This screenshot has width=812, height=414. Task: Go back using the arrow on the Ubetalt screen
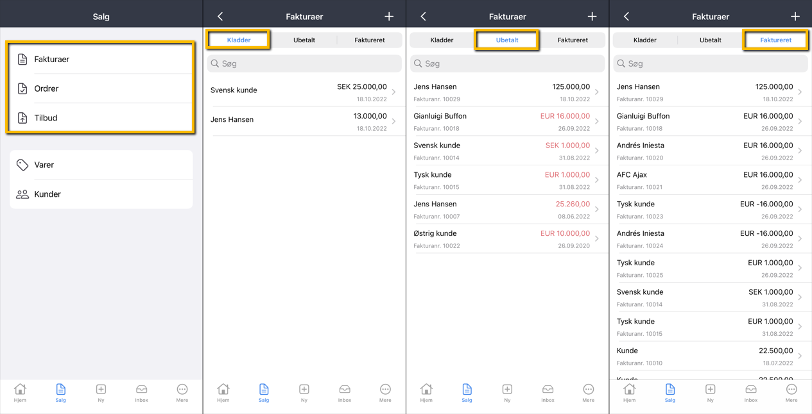[423, 17]
